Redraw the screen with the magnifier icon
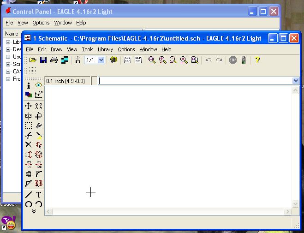The image size is (304, 233). tap(184, 60)
